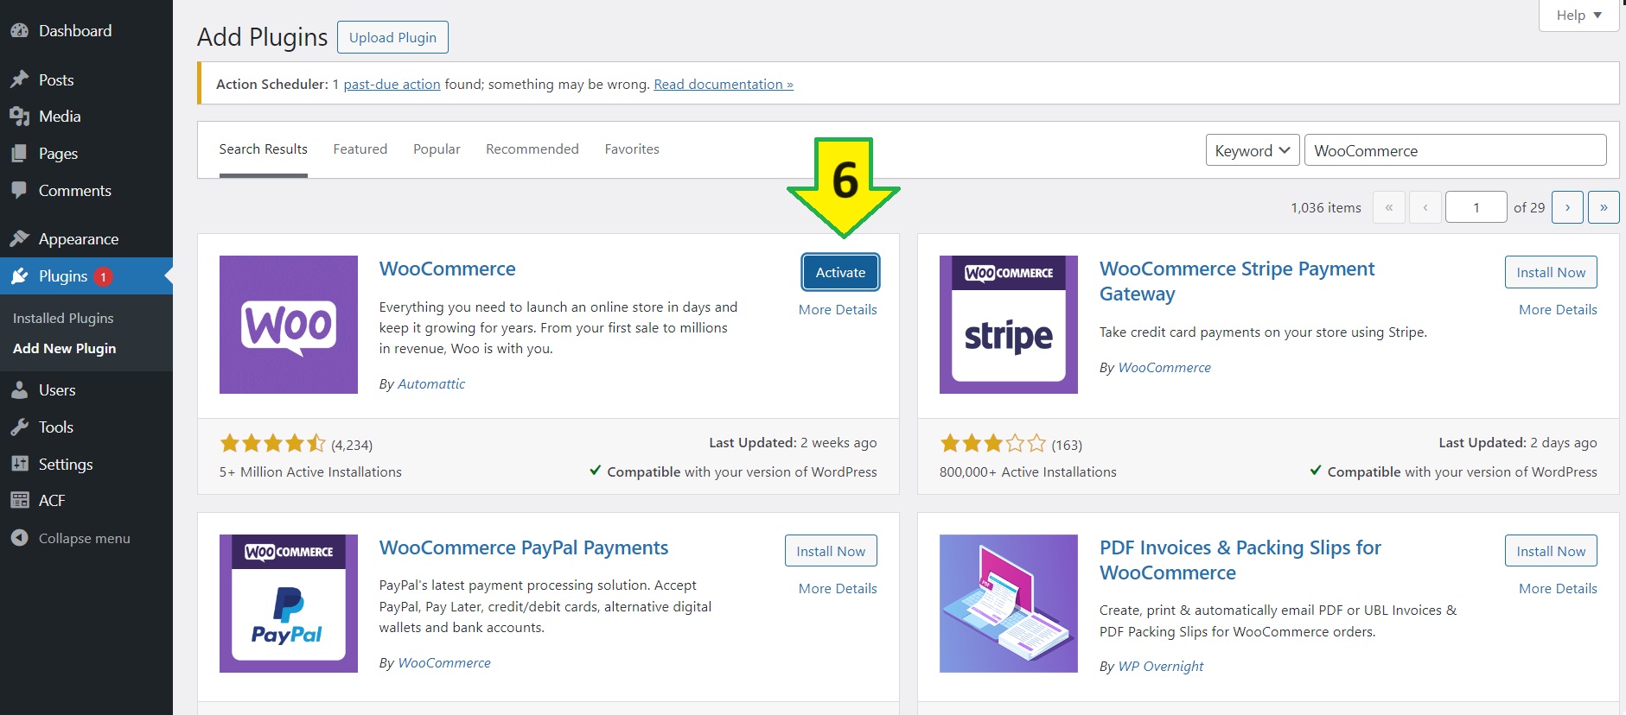Viewport: 1626px width, 715px height.
Task: Click the Plugins plug icon
Action: tap(19, 276)
